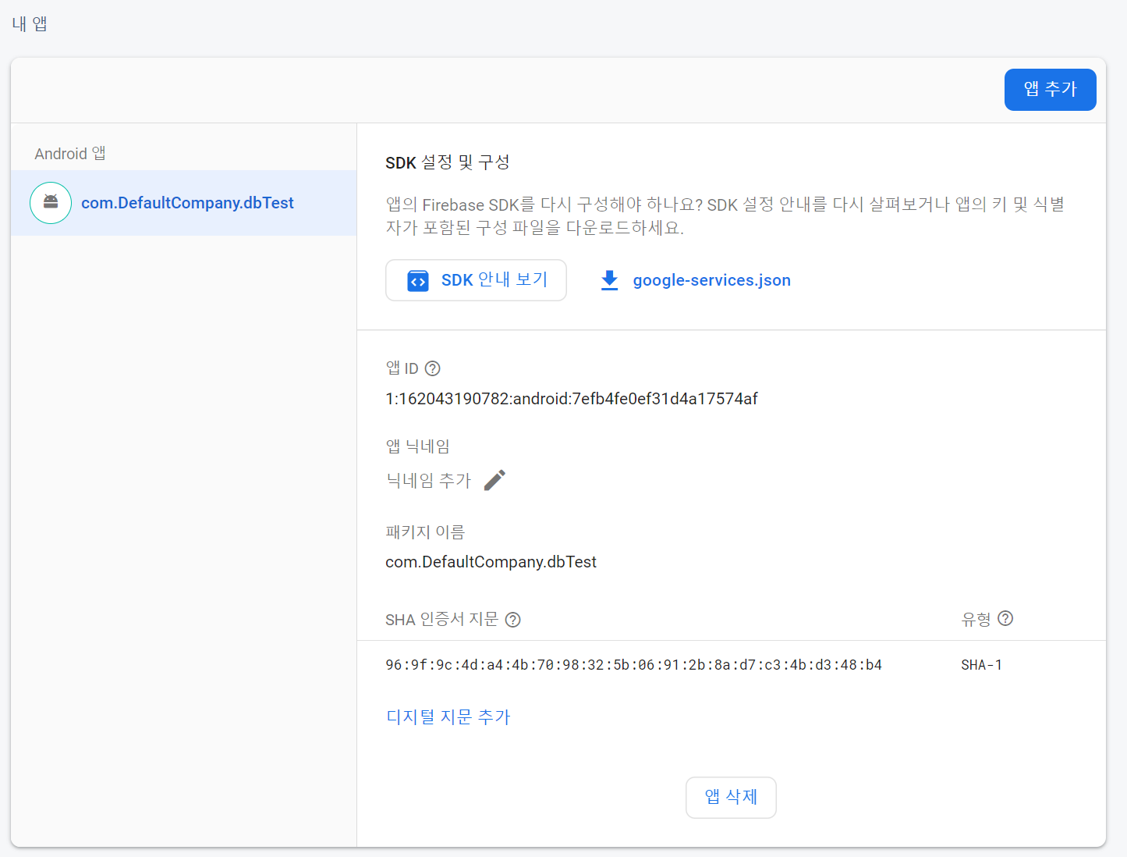Click the package name com.DefaultCompany.dbTest under 패키지 이름
This screenshot has height=857, width=1127.
click(491, 562)
